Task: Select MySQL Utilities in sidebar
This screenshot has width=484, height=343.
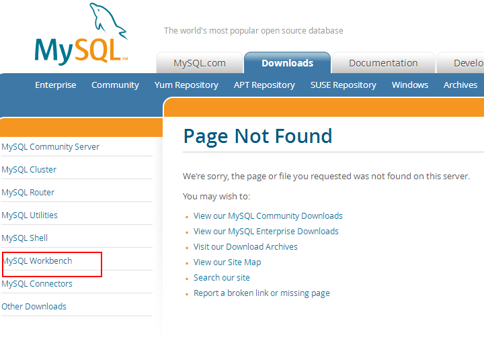Action: click(30, 215)
